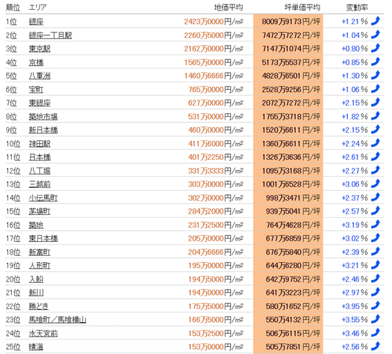Click the upward arrow icon in 銀座 row
This screenshot has width=392, height=354.
tap(375, 21)
